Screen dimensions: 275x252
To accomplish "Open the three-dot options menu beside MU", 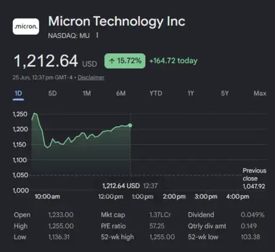I will pyautogui.click(x=97, y=35).
